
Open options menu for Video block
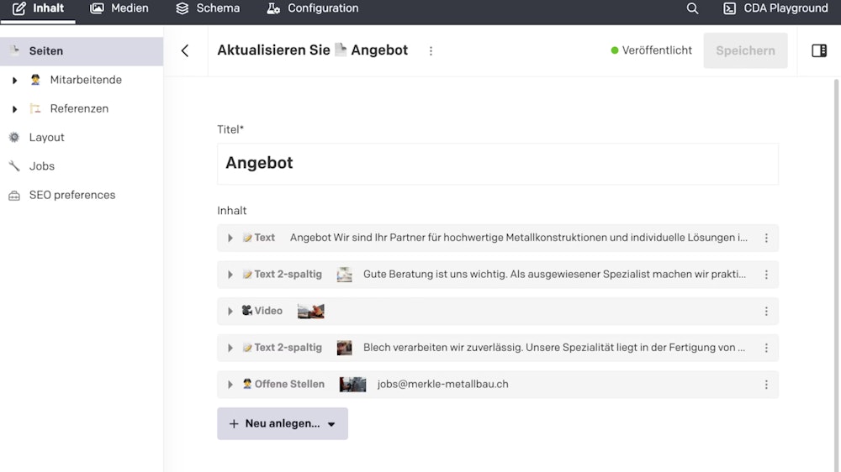(x=766, y=311)
